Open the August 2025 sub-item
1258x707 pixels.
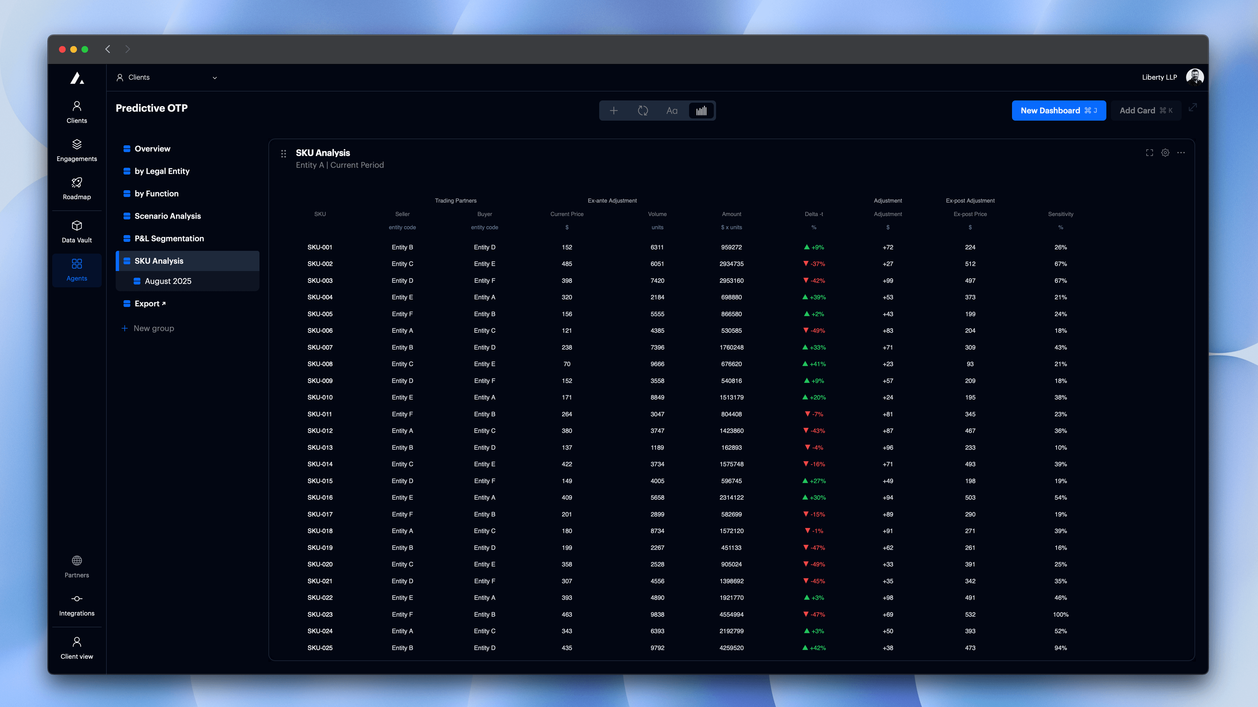[x=167, y=281]
